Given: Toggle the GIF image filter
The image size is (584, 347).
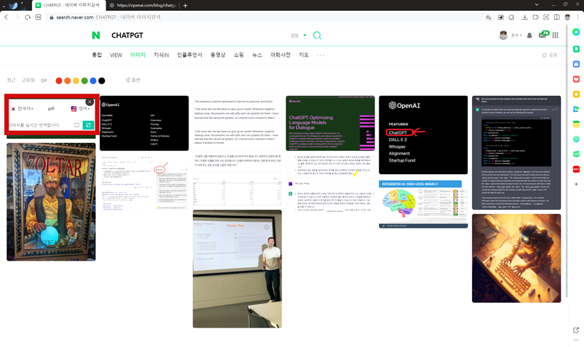Looking at the screenshot, I should 44,80.
